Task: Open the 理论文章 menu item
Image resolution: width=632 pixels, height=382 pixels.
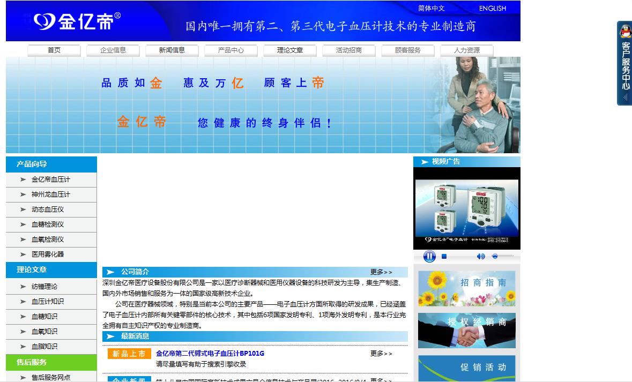Action: (x=290, y=50)
